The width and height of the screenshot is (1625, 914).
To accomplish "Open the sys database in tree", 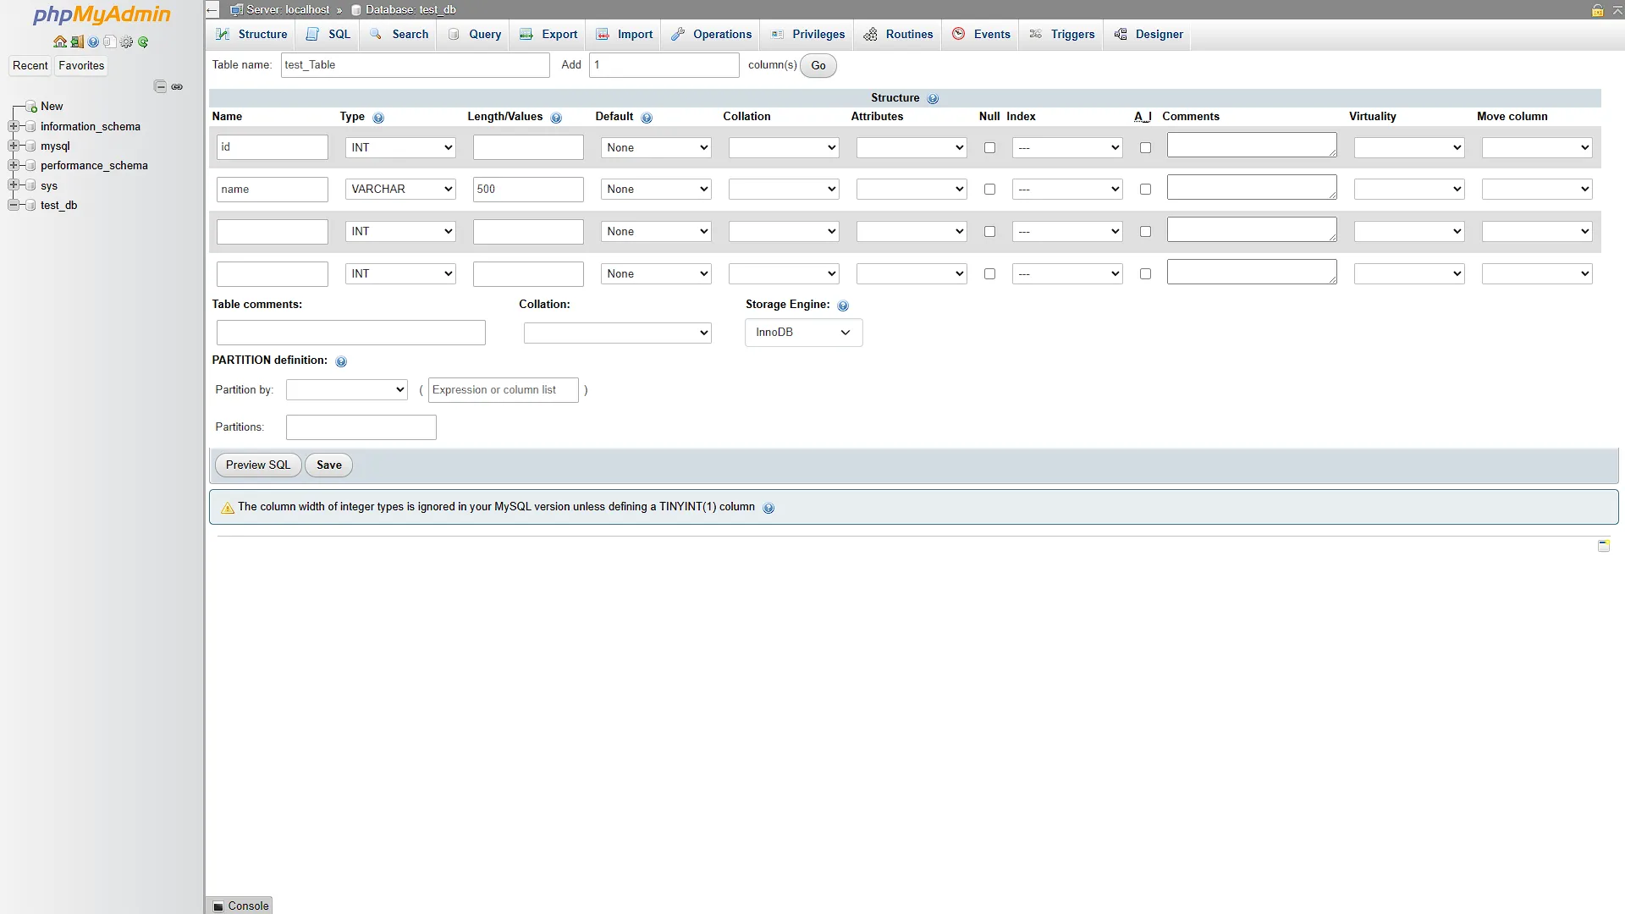I will [x=49, y=186].
